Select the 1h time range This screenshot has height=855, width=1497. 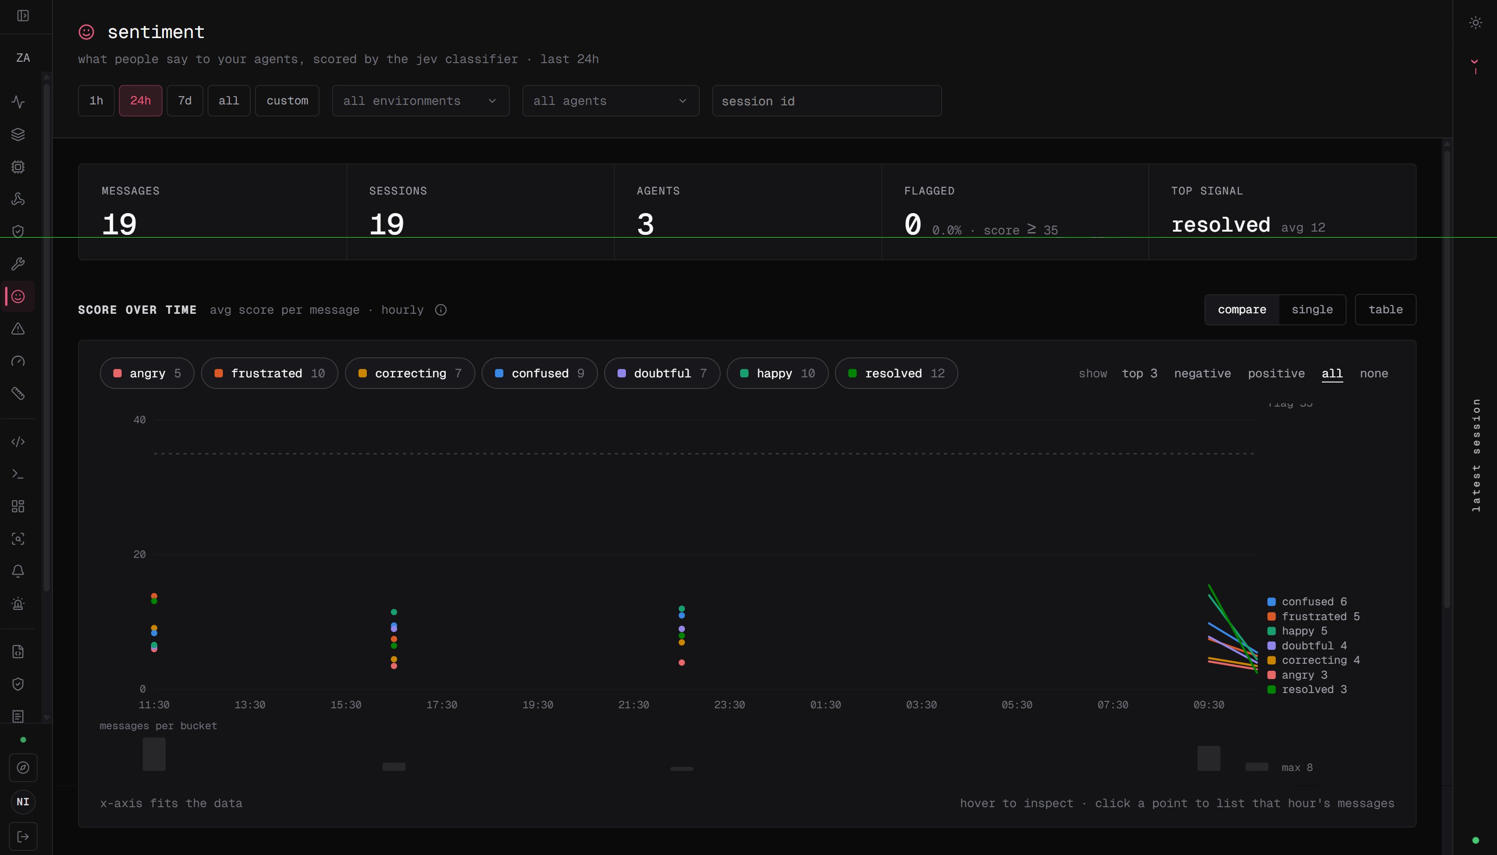click(96, 101)
